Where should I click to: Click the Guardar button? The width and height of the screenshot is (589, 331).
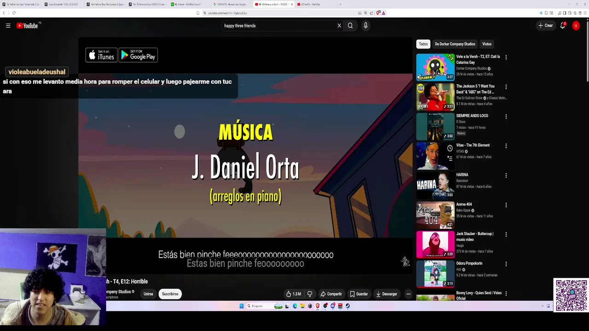point(359,294)
